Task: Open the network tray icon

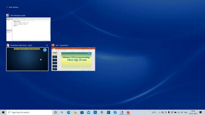Action: click(x=178, y=112)
